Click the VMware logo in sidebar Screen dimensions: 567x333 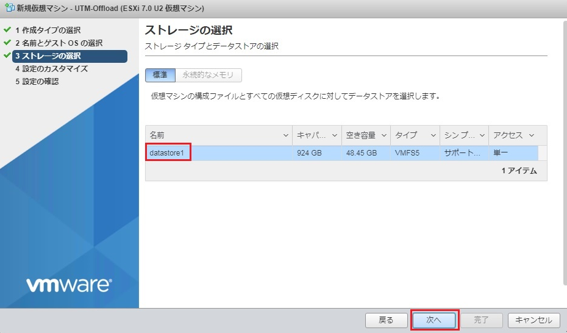68,284
